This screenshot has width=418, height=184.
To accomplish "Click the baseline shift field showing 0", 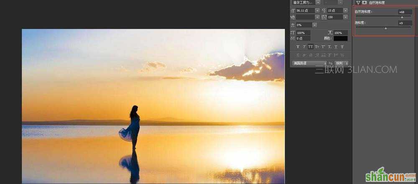I will [303, 38].
